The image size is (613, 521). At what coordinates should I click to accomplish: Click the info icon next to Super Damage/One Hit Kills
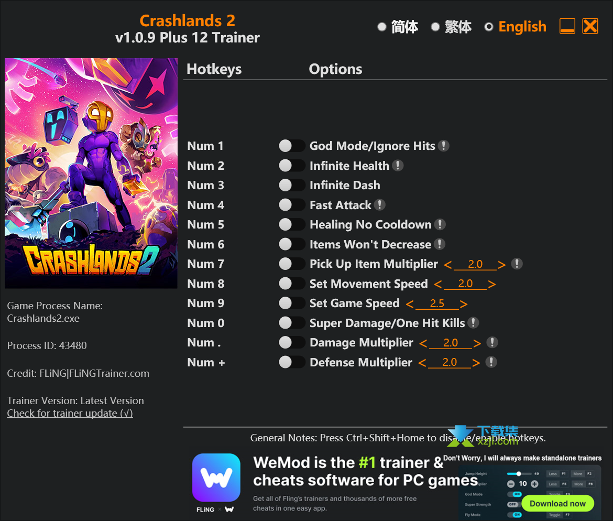click(x=473, y=323)
